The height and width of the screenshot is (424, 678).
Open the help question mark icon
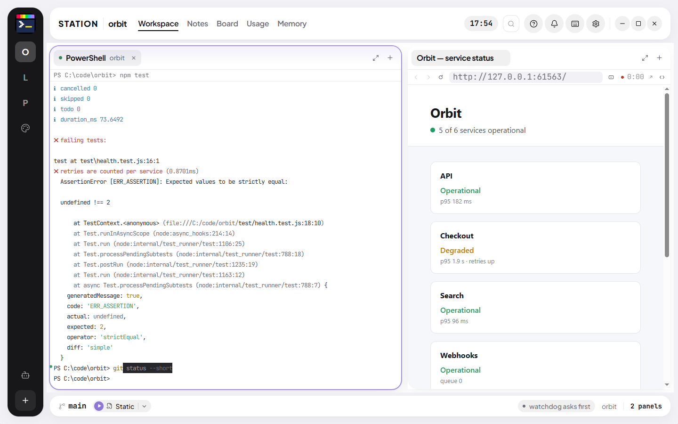(533, 24)
